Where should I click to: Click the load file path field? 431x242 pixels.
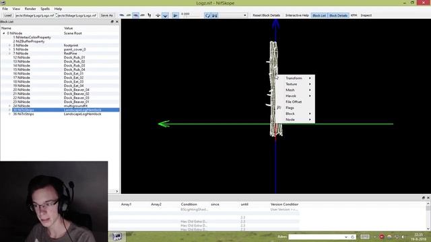point(35,15)
